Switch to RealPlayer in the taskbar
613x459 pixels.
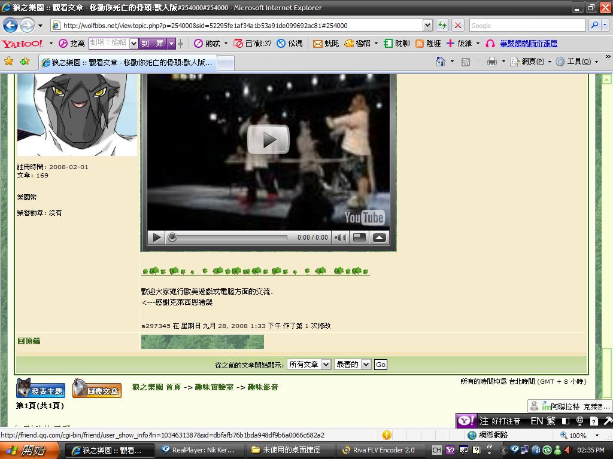[198, 450]
